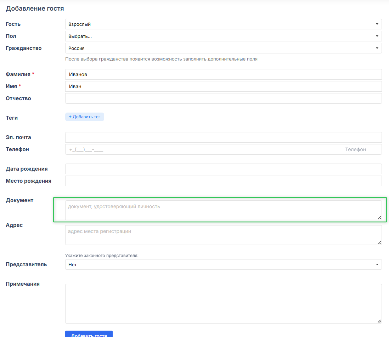Click the resize grip of Примечания textarea
The width and height of the screenshot is (389, 337).
click(379, 321)
